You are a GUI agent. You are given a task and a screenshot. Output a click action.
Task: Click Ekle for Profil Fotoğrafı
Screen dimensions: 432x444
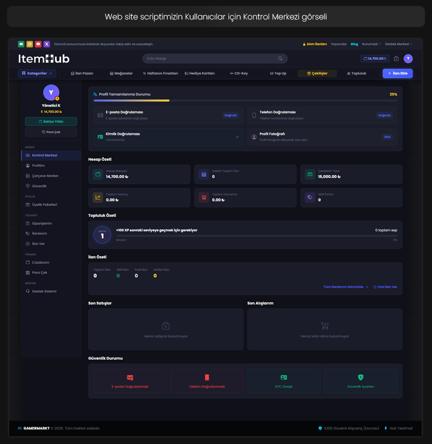tap(387, 137)
